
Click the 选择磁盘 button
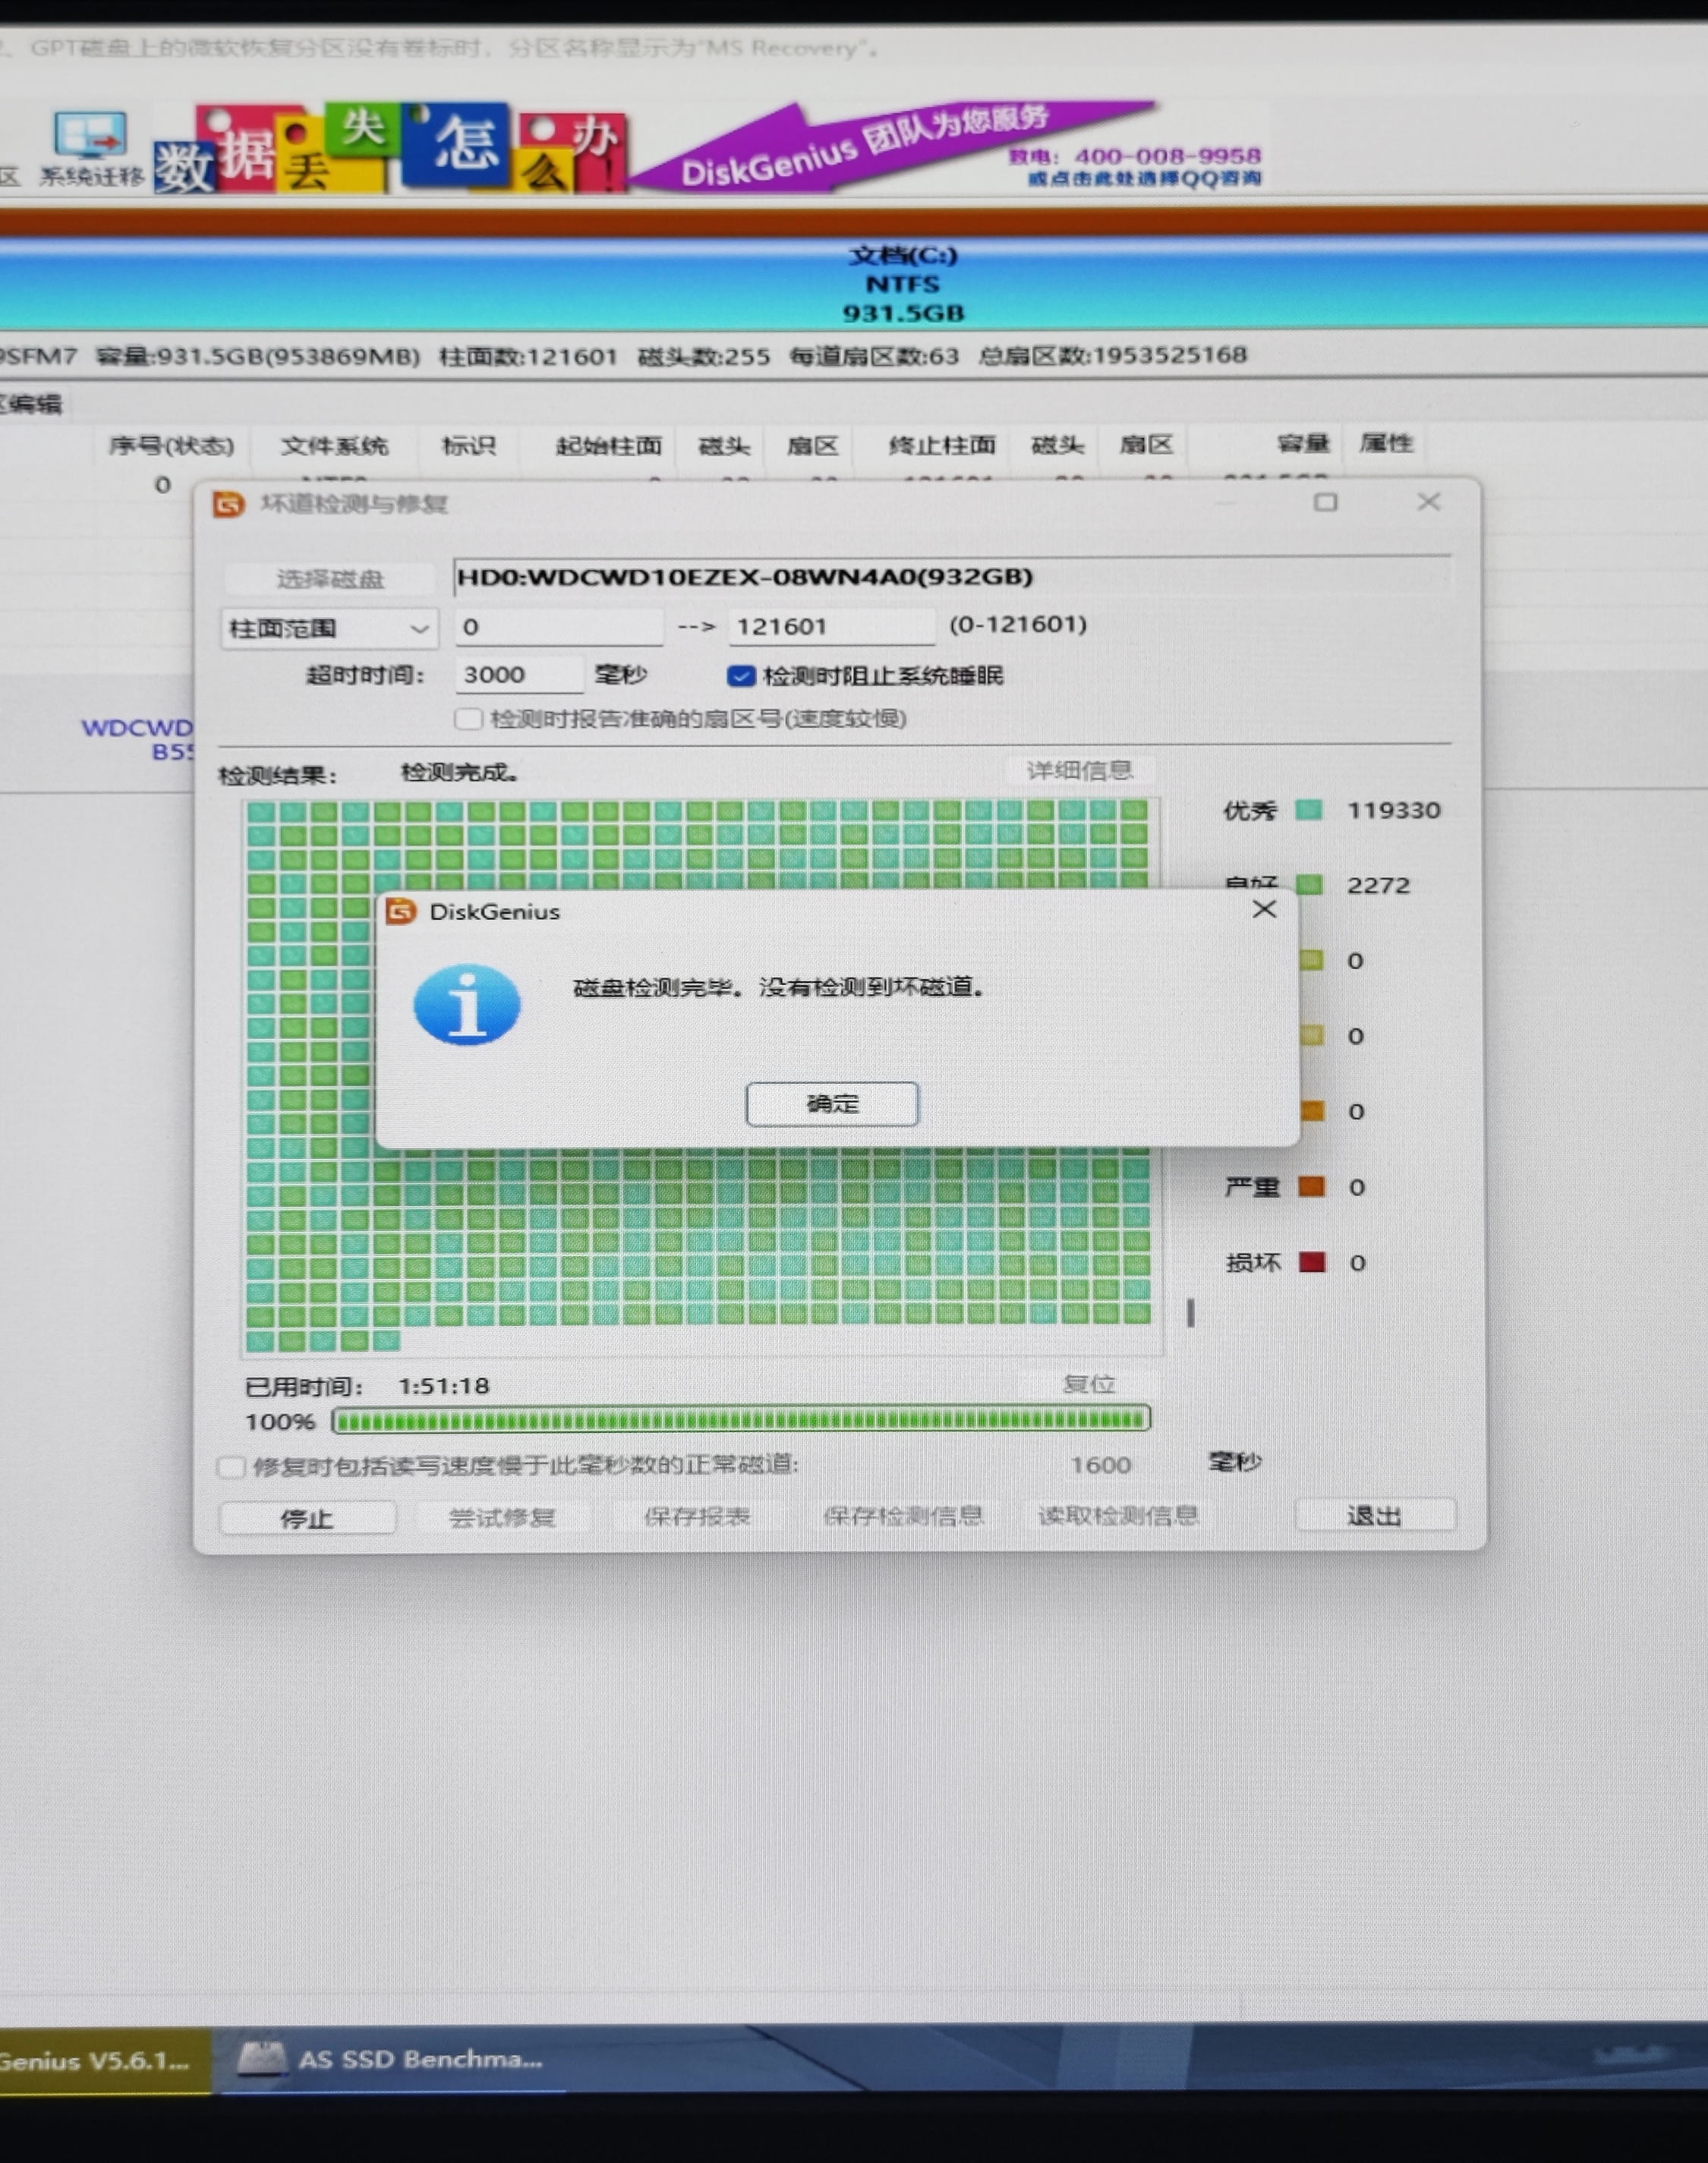pyautogui.click(x=330, y=579)
